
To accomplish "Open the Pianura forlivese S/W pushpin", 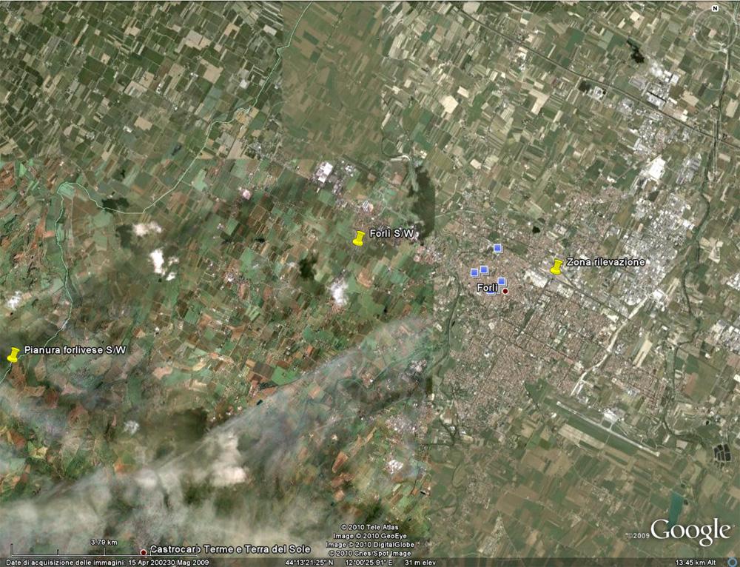I will click(13, 355).
